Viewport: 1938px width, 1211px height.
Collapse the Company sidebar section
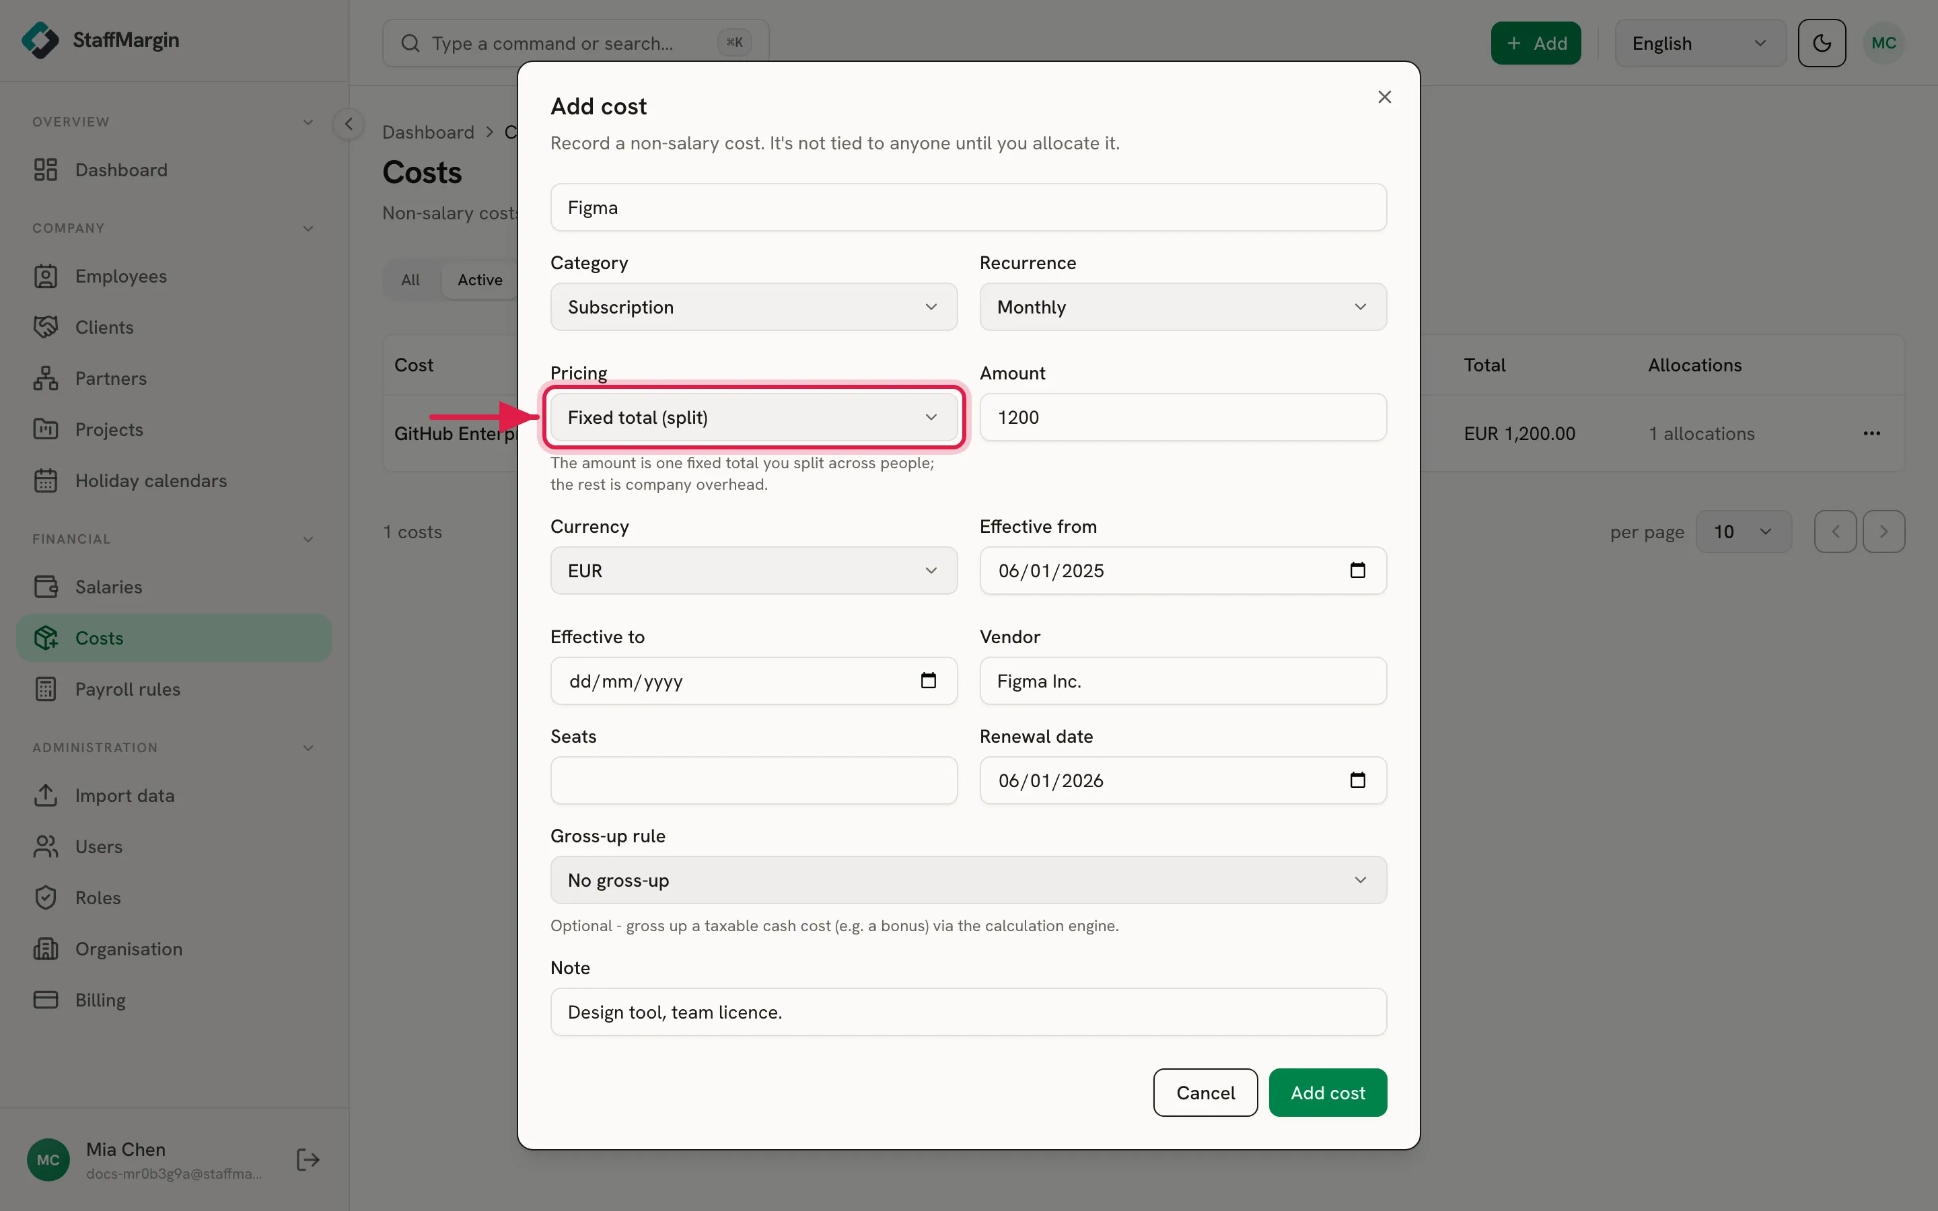[308, 228]
